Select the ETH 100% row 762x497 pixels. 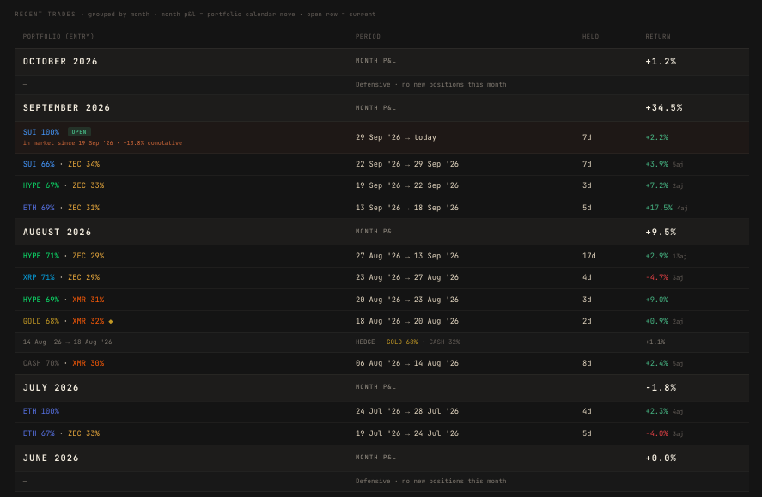(x=381, y=411)
